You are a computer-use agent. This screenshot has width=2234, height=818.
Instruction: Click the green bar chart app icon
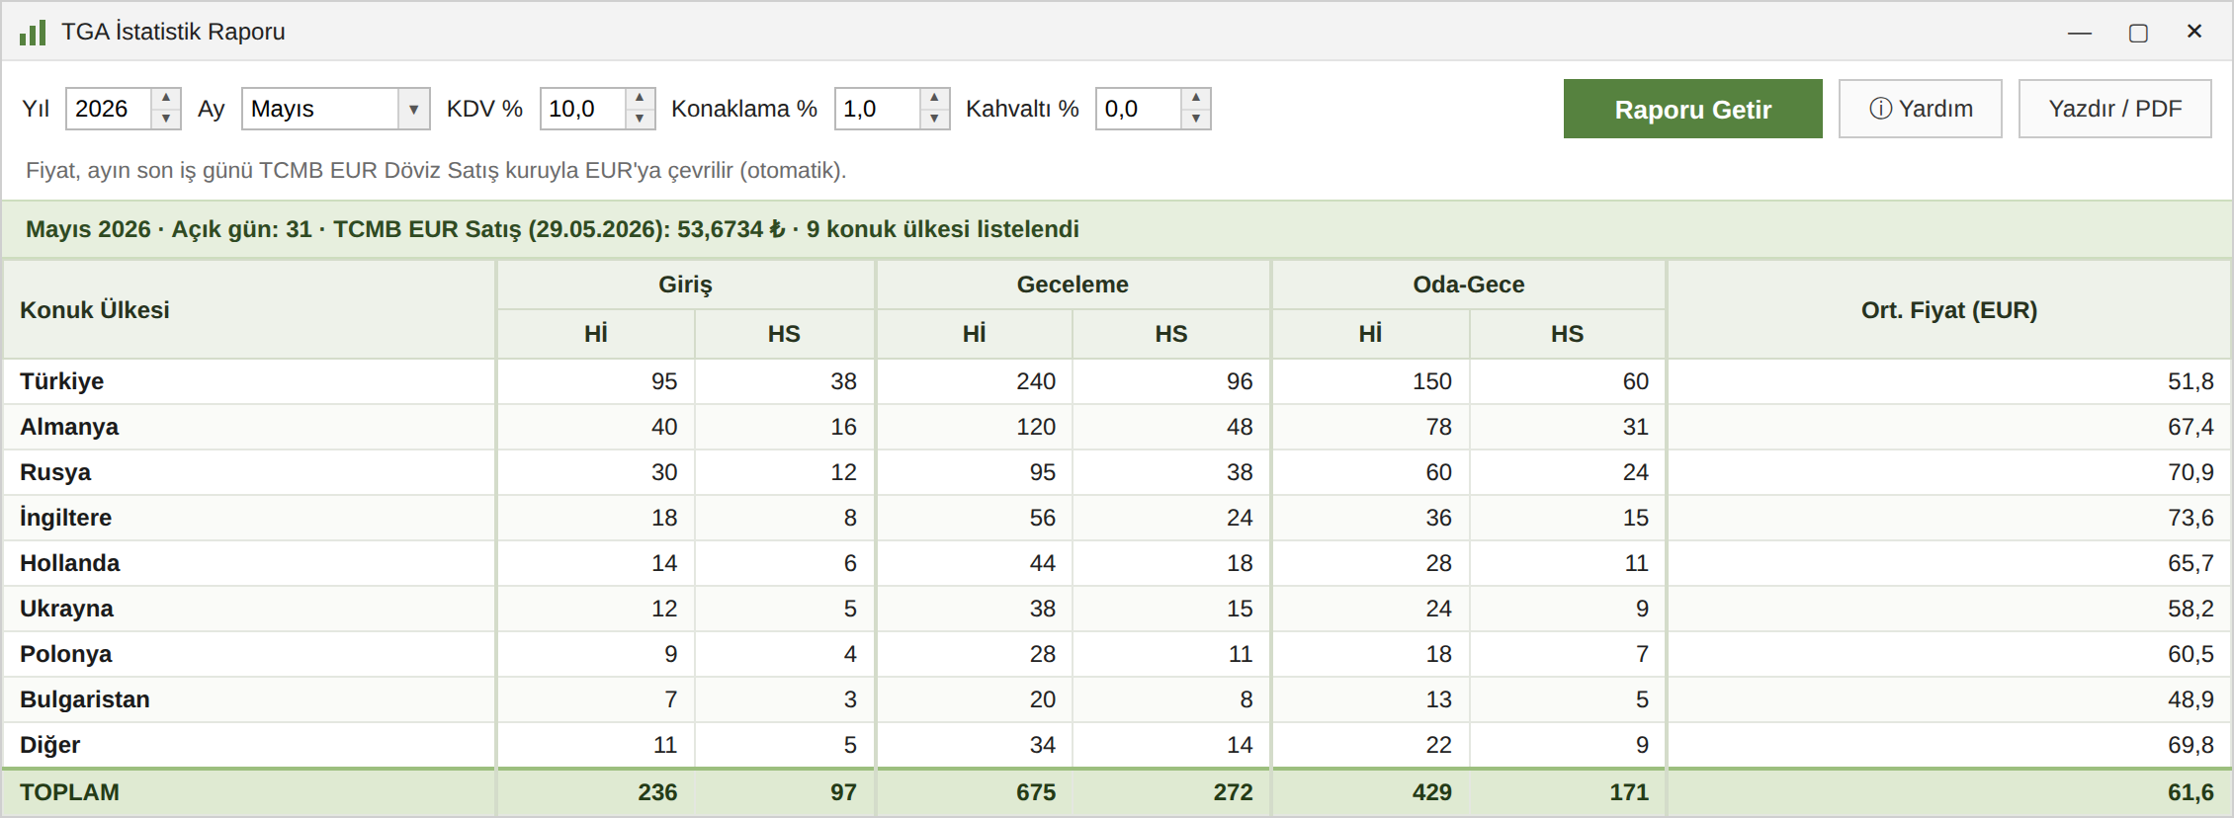pyautogui.click(x=33, y=33)
